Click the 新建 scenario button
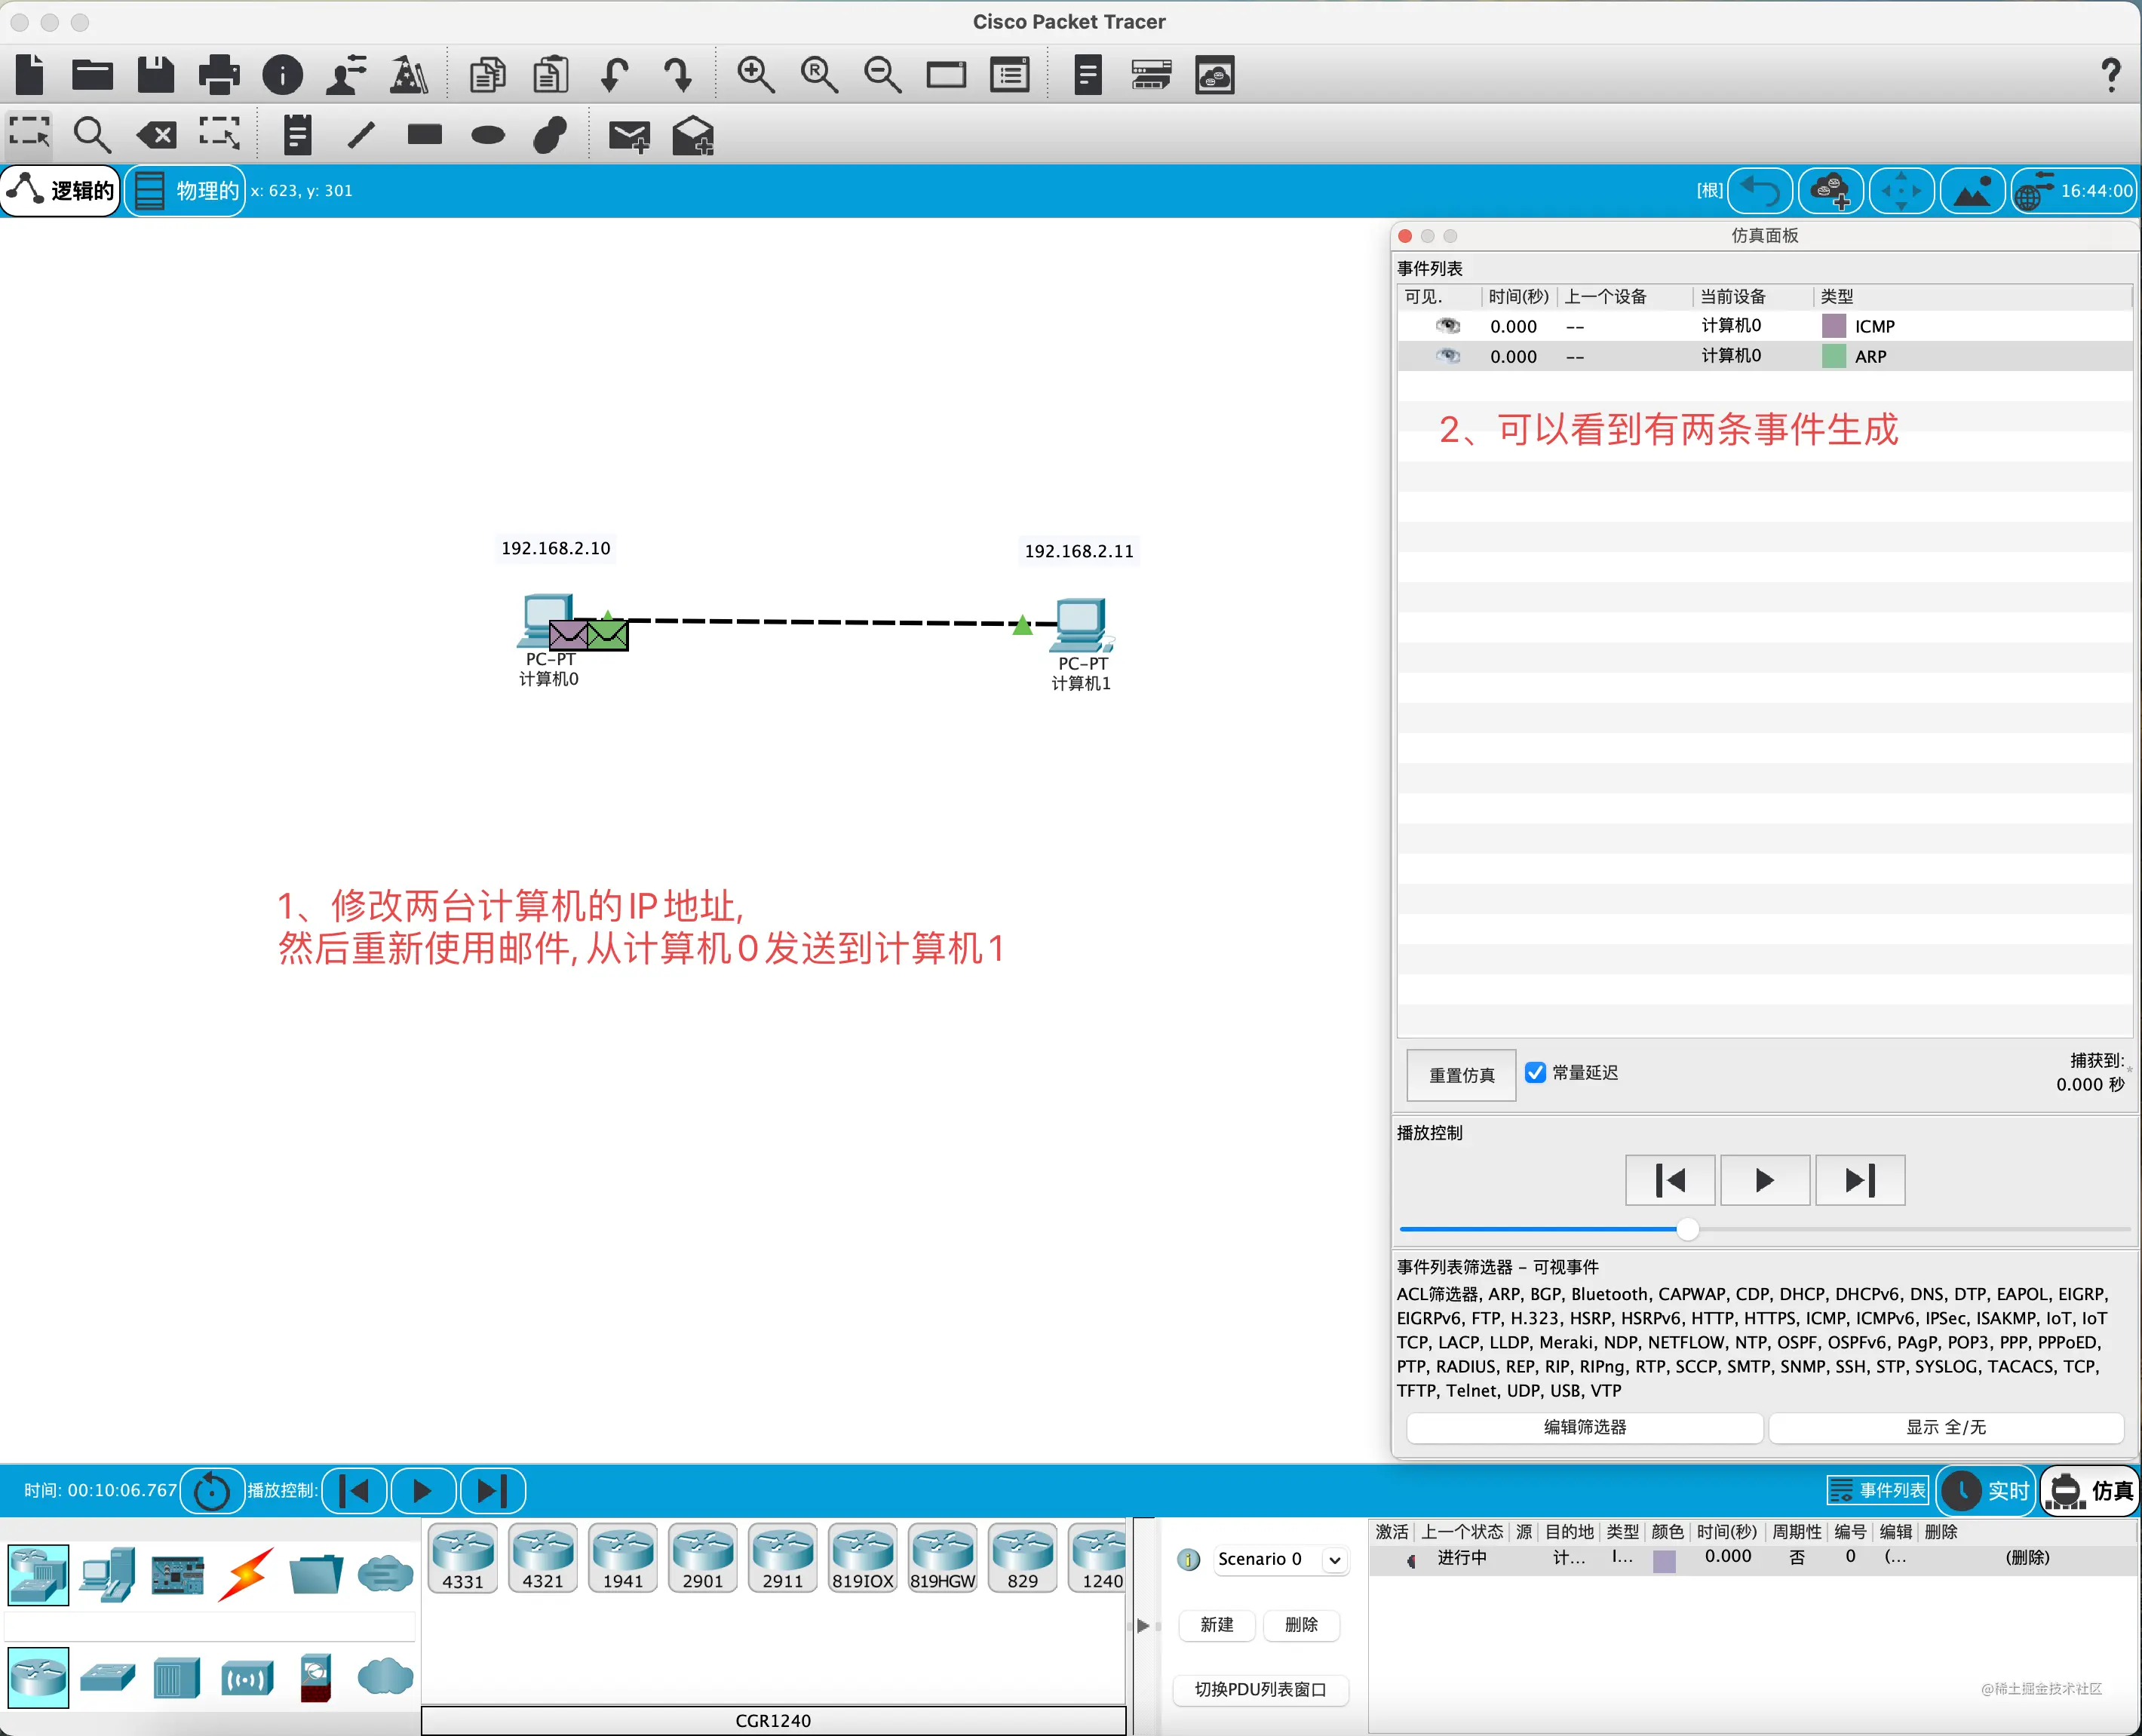Image resolution: width=2142 pixels, height=1736 pixels. (x=1217, y=1625)
